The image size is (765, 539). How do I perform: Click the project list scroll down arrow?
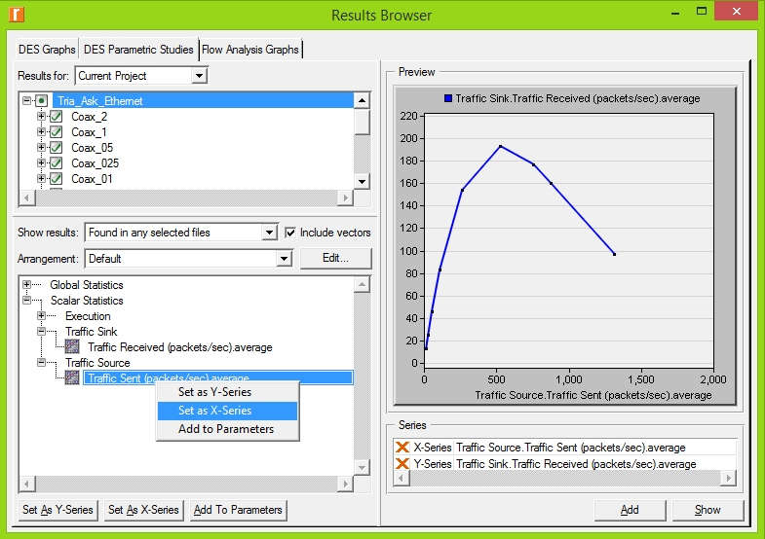coord(362,182)
